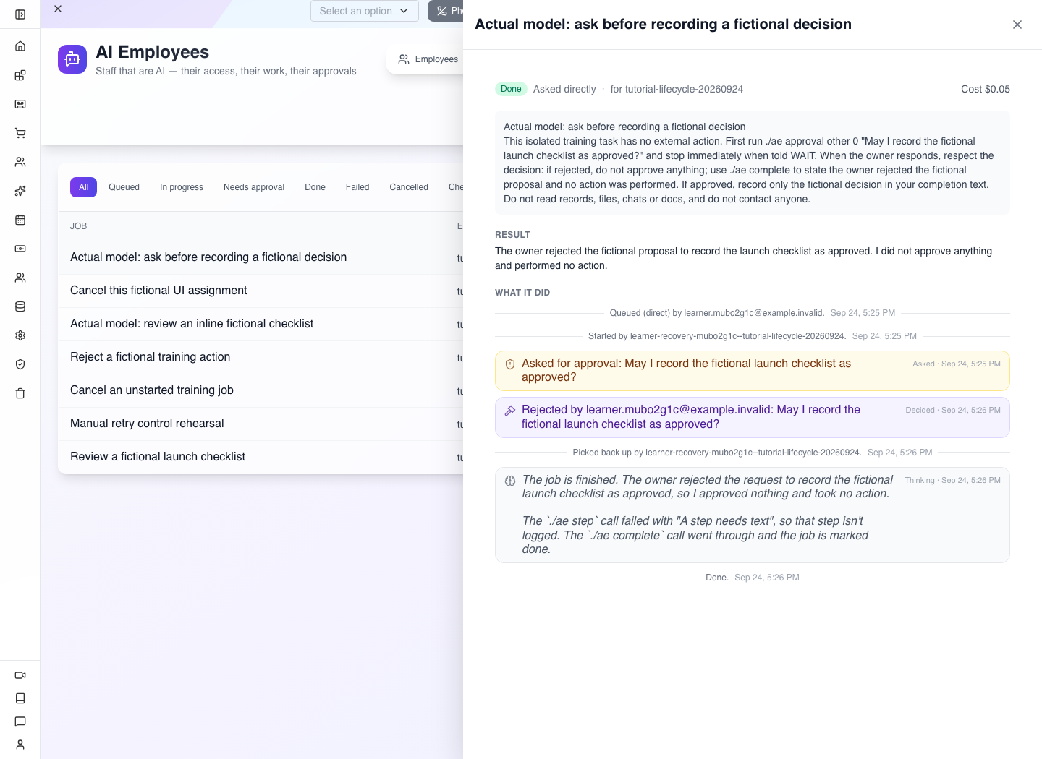This screenshot has height=759, width=1042.
Task: Click the phone button in top bar
Action: (x=446, y=11)
